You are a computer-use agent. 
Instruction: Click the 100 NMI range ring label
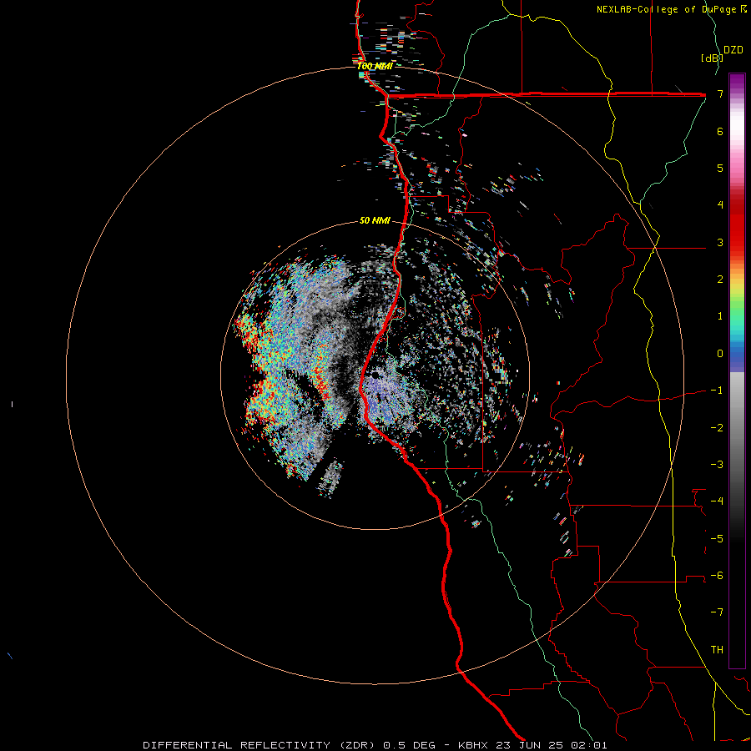point(375,66)
